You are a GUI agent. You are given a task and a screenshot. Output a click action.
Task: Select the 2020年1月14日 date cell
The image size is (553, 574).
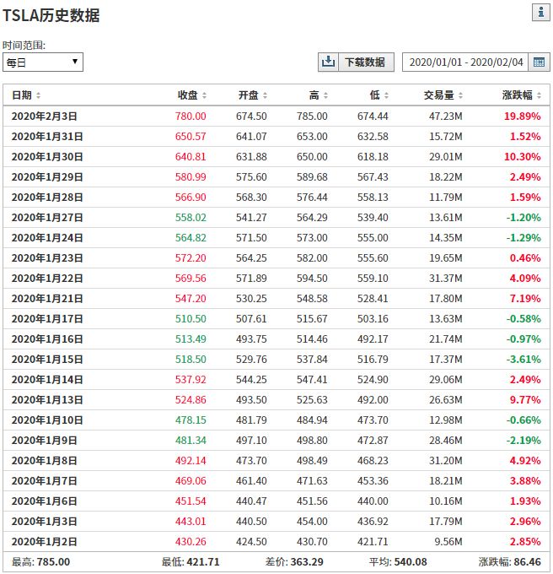point(47,380)
